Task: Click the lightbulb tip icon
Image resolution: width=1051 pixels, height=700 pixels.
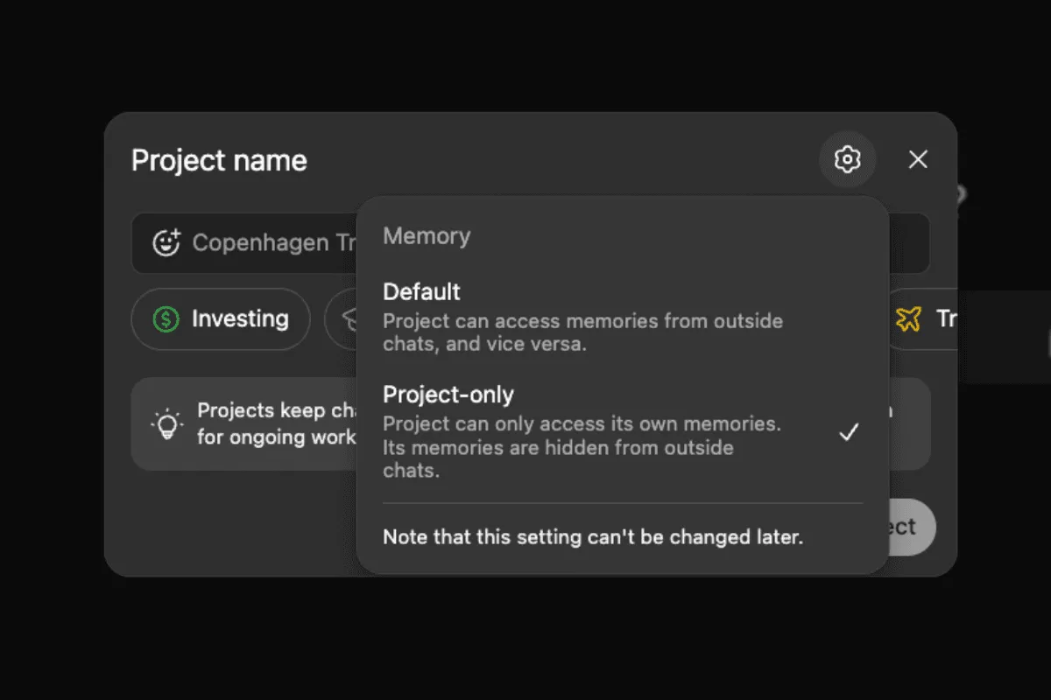Action: click(166, 424)
